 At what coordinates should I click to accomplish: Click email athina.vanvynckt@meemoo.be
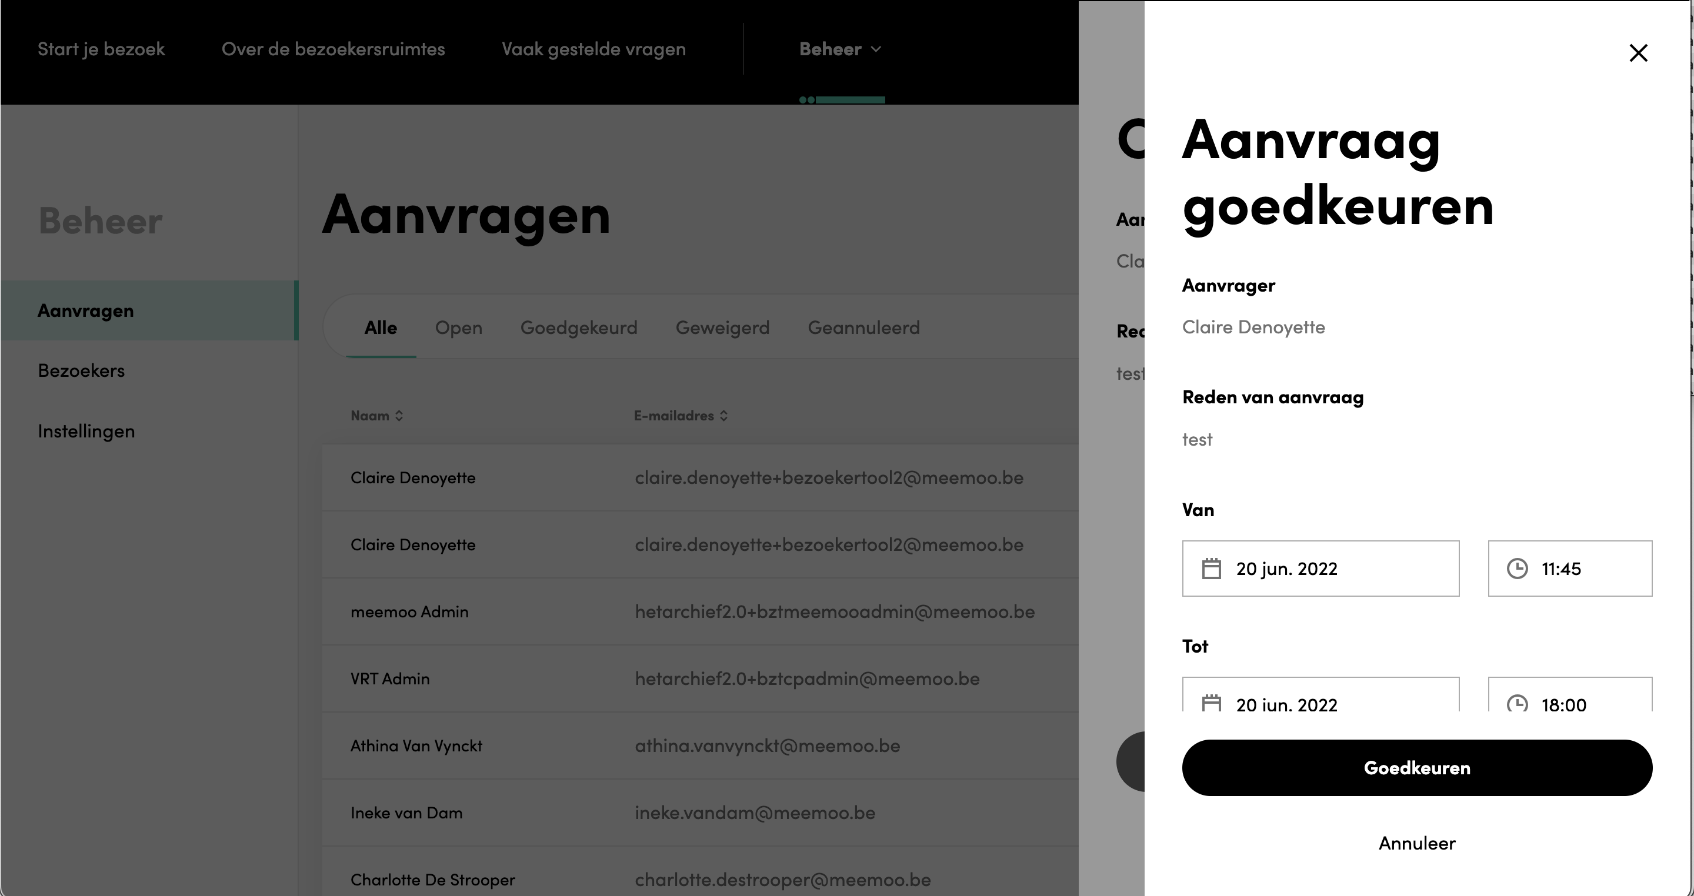pos(768,746)
